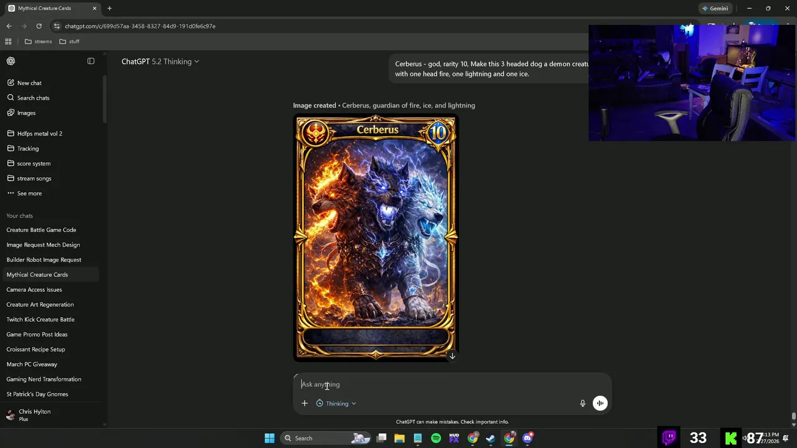Open the Builder Robot Image Request chat
The height and width of the screenshot is (448, 797).
[x=50, y=259]
